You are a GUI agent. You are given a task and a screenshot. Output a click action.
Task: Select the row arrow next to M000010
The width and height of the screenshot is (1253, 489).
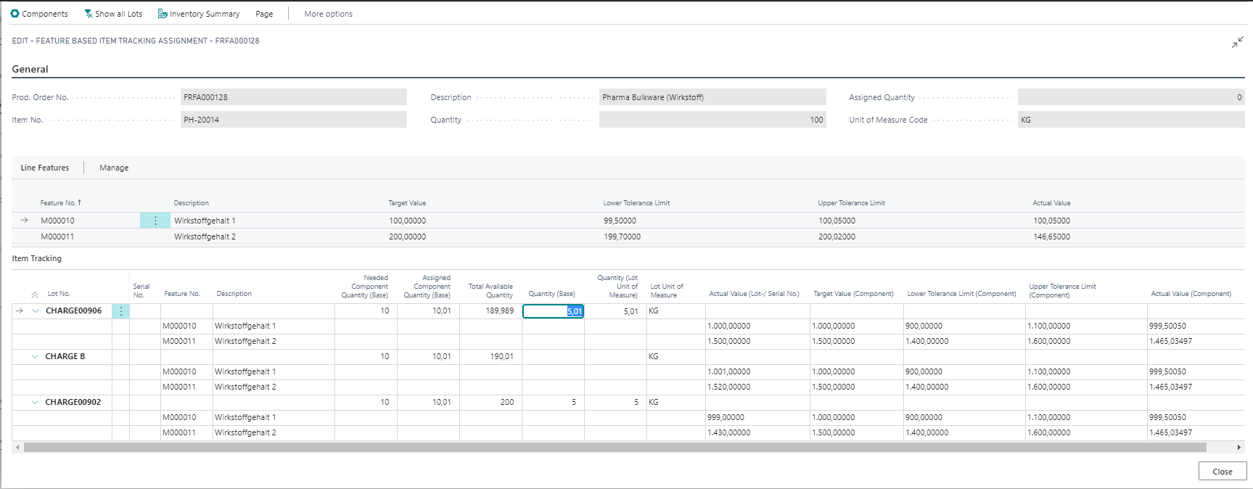click(x=24, y=221)
